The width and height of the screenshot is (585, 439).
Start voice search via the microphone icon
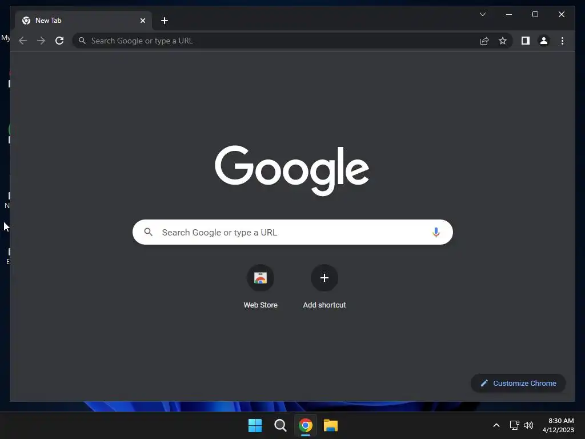pos(436,232)
